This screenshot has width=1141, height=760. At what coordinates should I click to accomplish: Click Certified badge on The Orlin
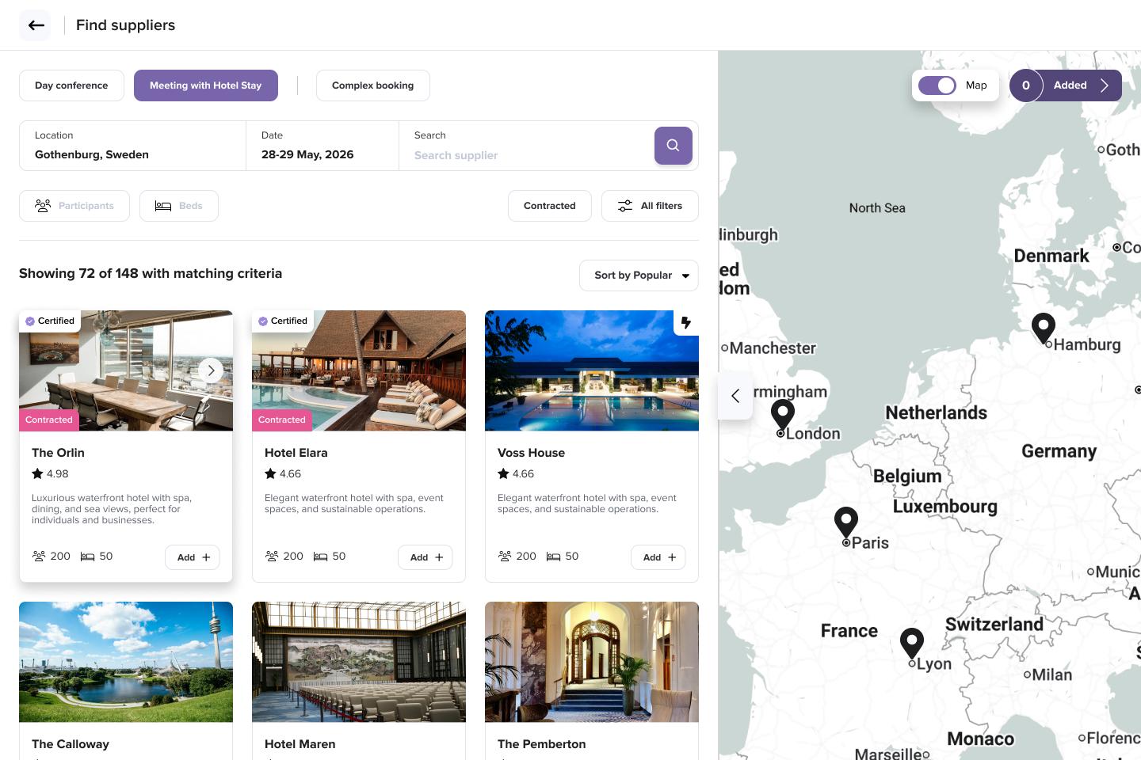49,321
